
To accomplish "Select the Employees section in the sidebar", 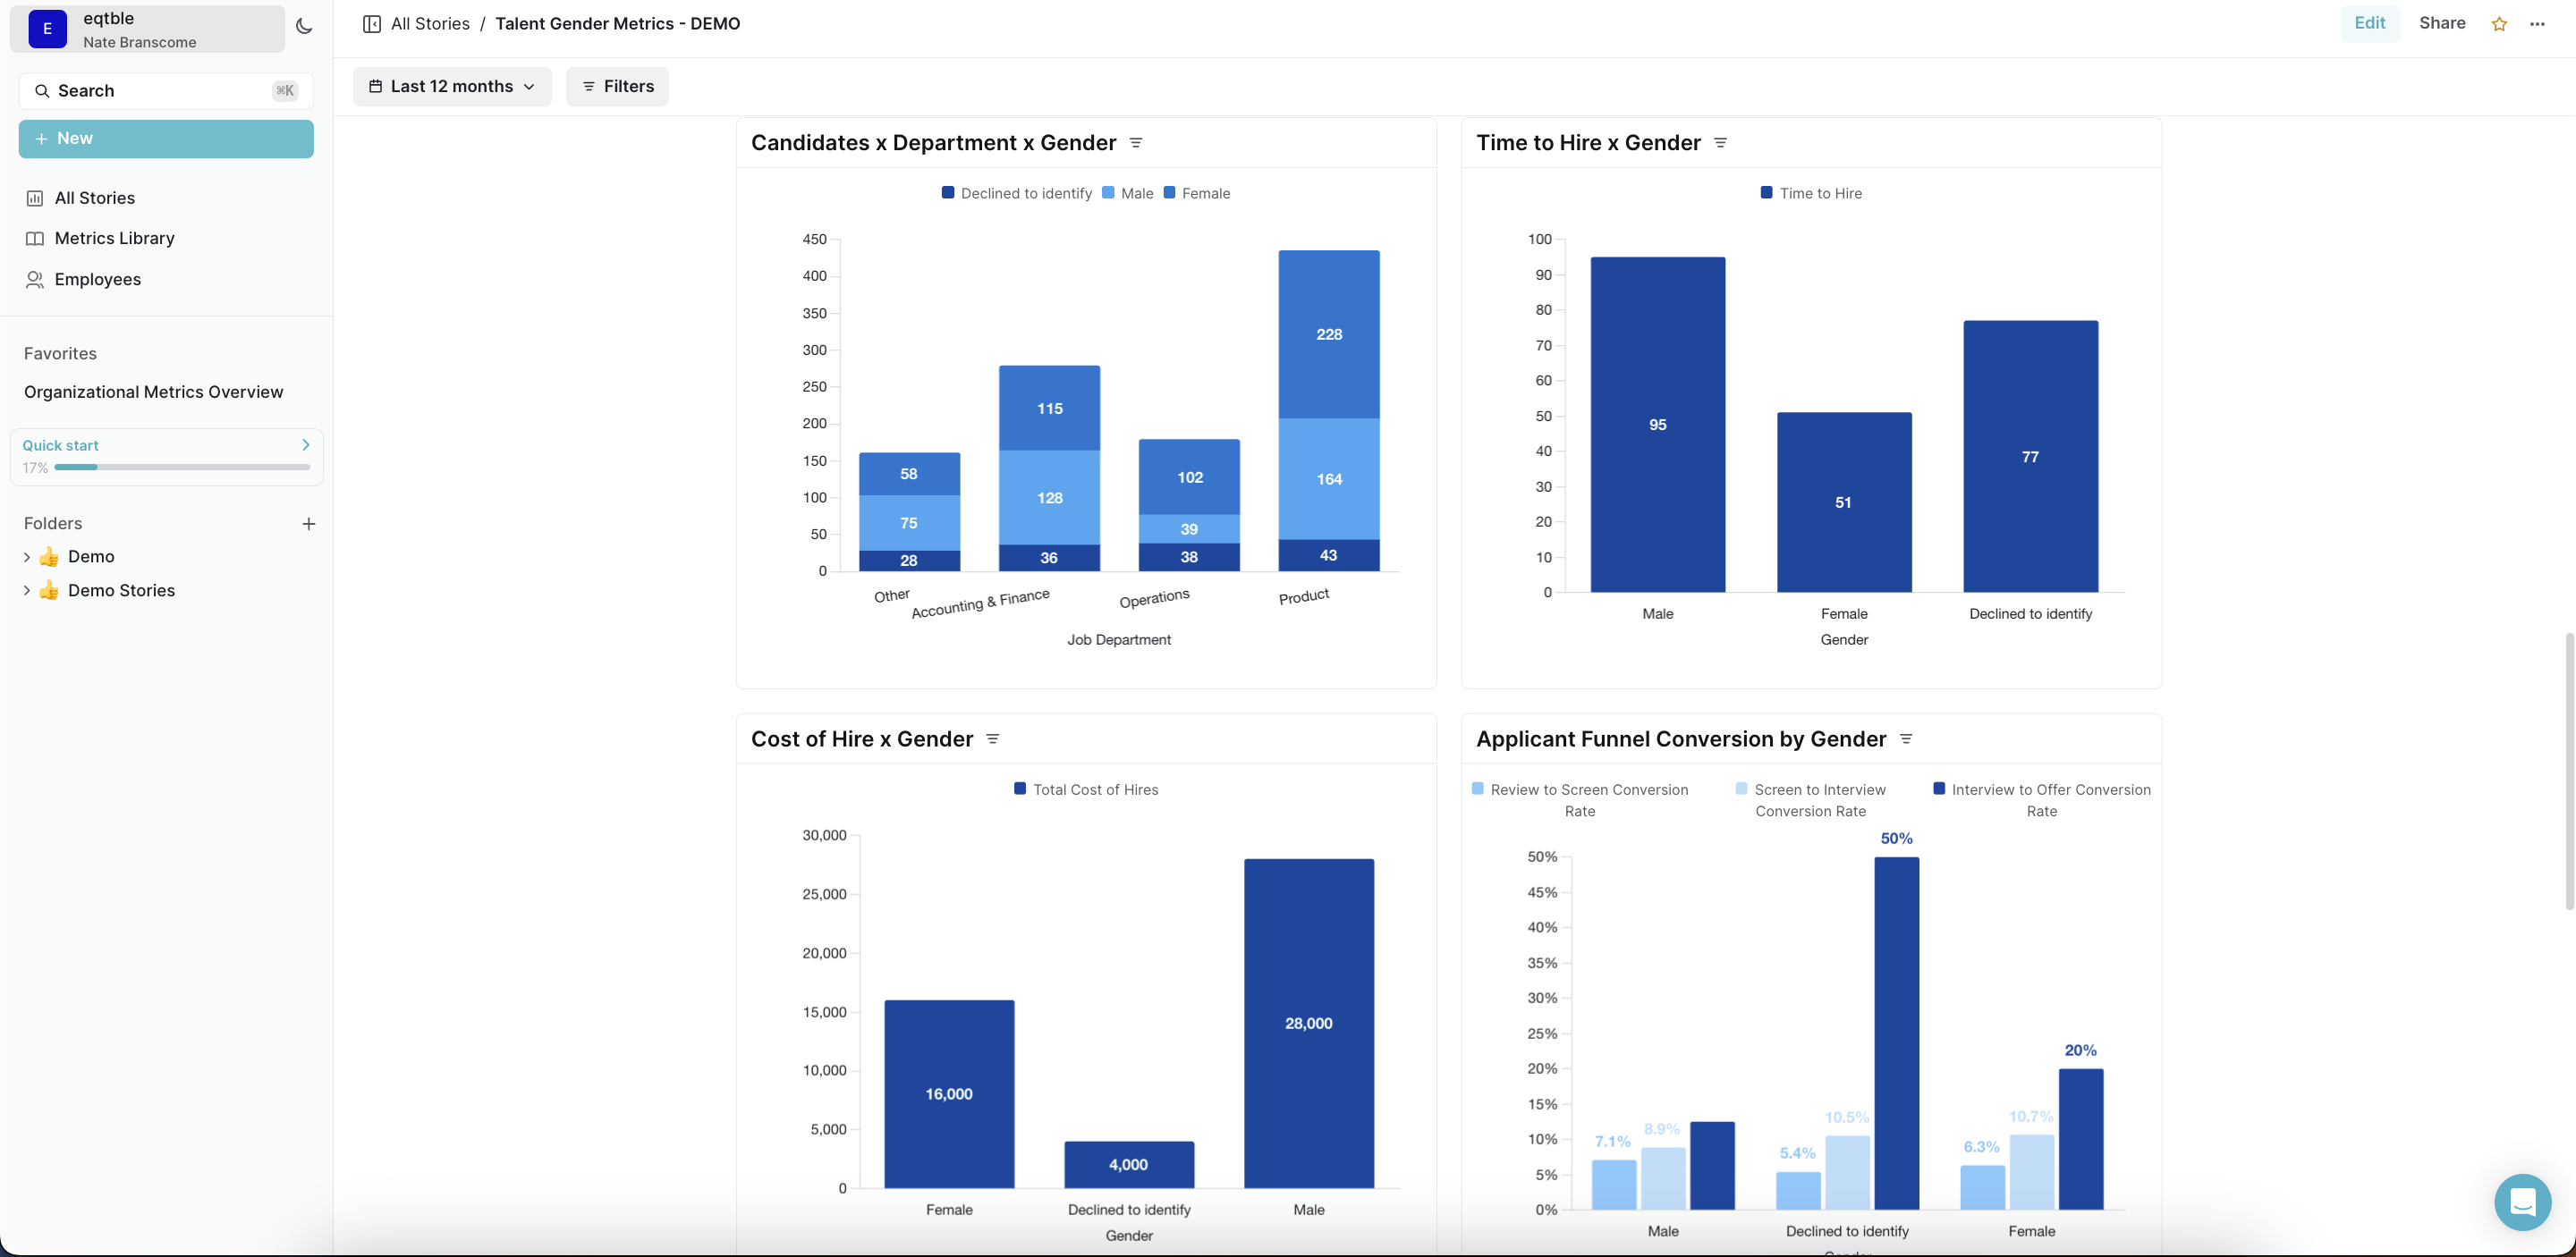I will click(97, 279).
